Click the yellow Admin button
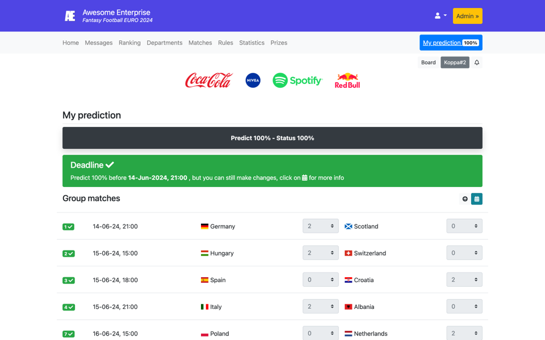545x340 pixels. point(467,16)
